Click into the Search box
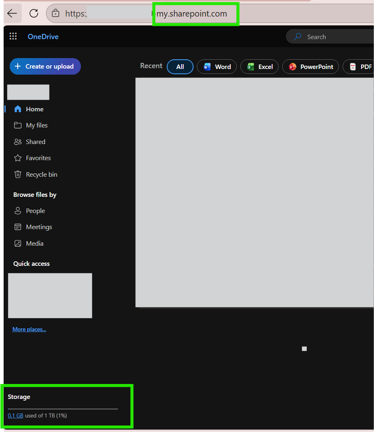The width and height of the screenshot is (374, 432). (x=330, y=37)
